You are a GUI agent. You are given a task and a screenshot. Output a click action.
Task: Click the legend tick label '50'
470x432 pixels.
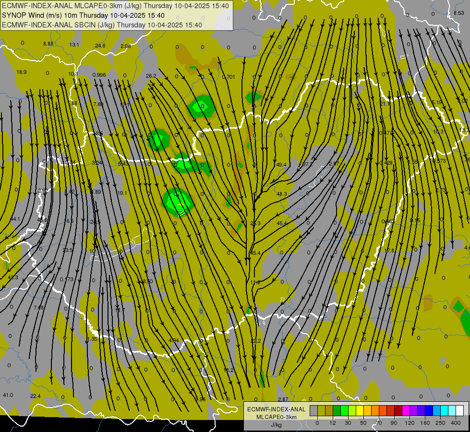click(x=363, y=423)
